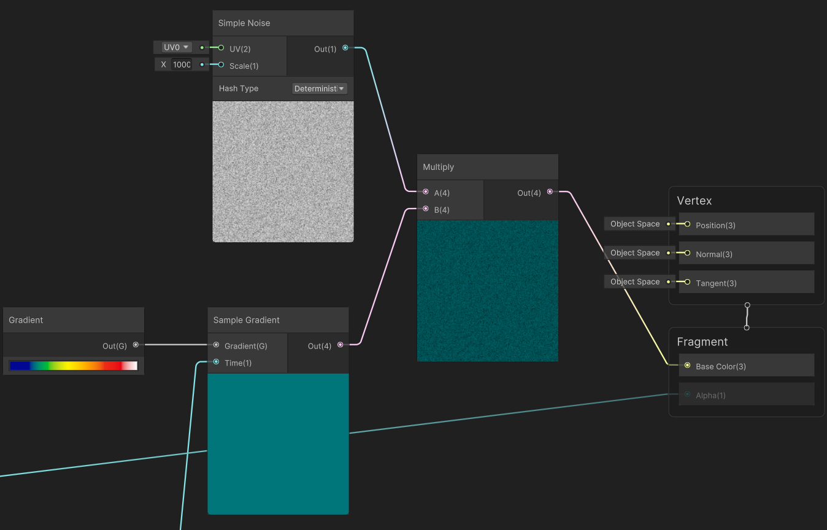Click the Tangent(3) input port
The height and width of the screenshot is (530, 827).
[687, 282]
